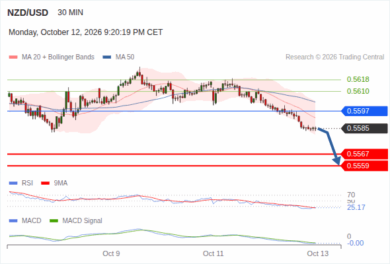Viewport: 390px width, 264px height.
Task: Click the black 0.5585 current price tag
Action: [x=364, y=129]
